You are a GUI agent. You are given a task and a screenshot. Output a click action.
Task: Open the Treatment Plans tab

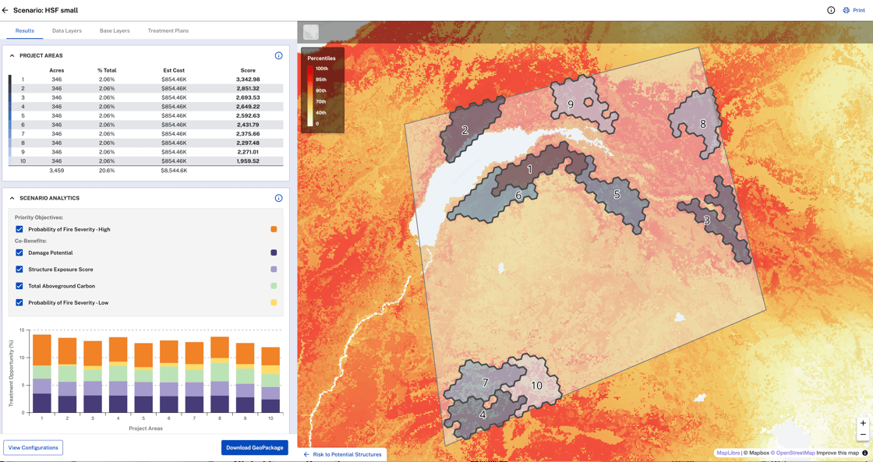pos(168,31)
